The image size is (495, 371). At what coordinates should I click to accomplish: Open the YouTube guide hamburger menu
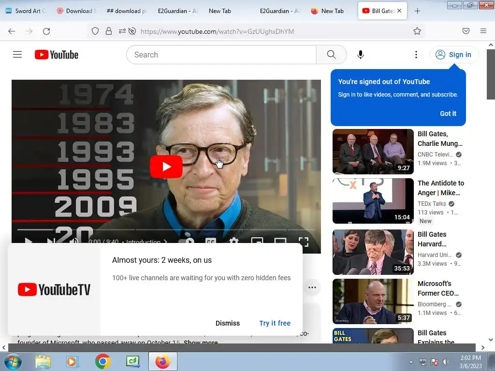point(17,55)
